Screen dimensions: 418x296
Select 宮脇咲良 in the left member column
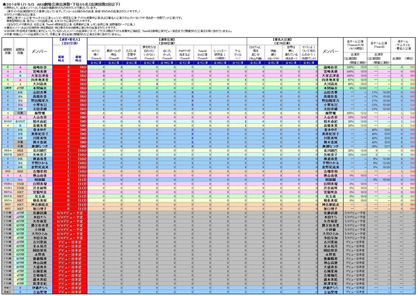point(40,192)
